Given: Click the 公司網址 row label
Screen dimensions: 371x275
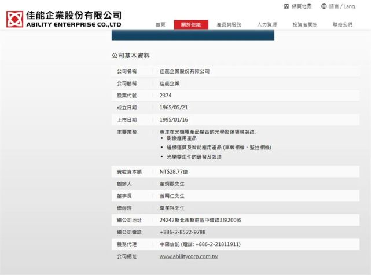Looking at the screenshot, I should [127, 256].
